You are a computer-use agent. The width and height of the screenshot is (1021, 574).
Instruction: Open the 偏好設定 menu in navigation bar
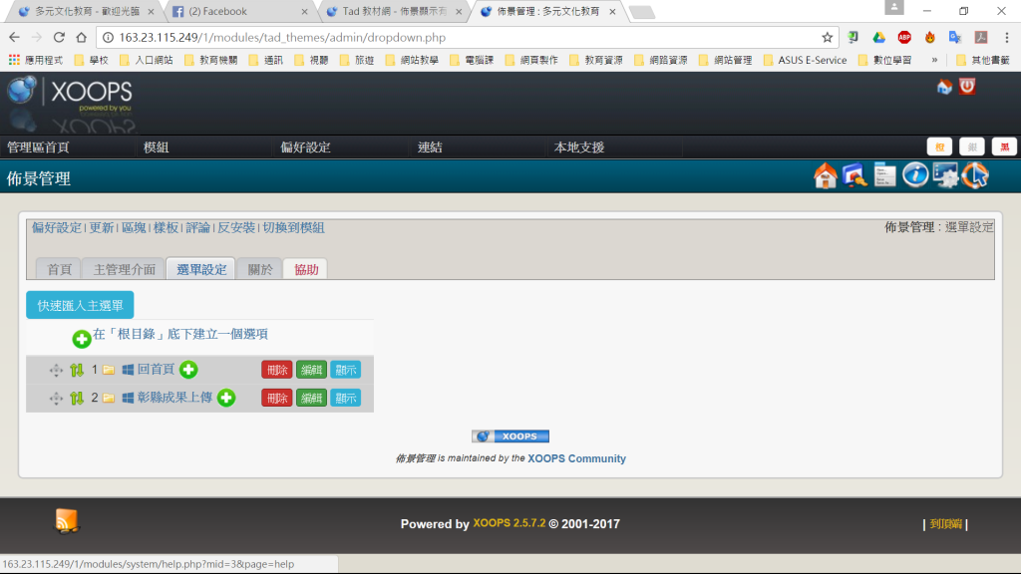[305, 146]
